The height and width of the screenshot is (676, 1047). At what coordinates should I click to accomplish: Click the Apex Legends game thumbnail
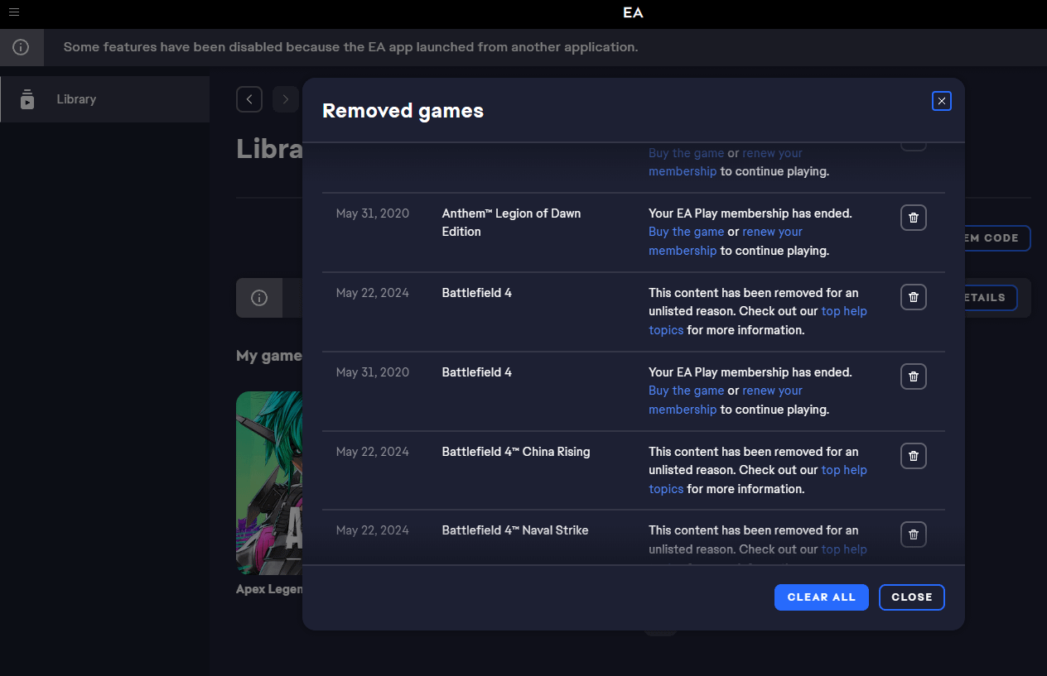click(269, 483)
